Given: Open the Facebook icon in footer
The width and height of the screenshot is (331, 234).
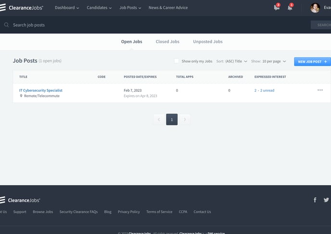Looking at the screenshot, I should click(315, 200).
